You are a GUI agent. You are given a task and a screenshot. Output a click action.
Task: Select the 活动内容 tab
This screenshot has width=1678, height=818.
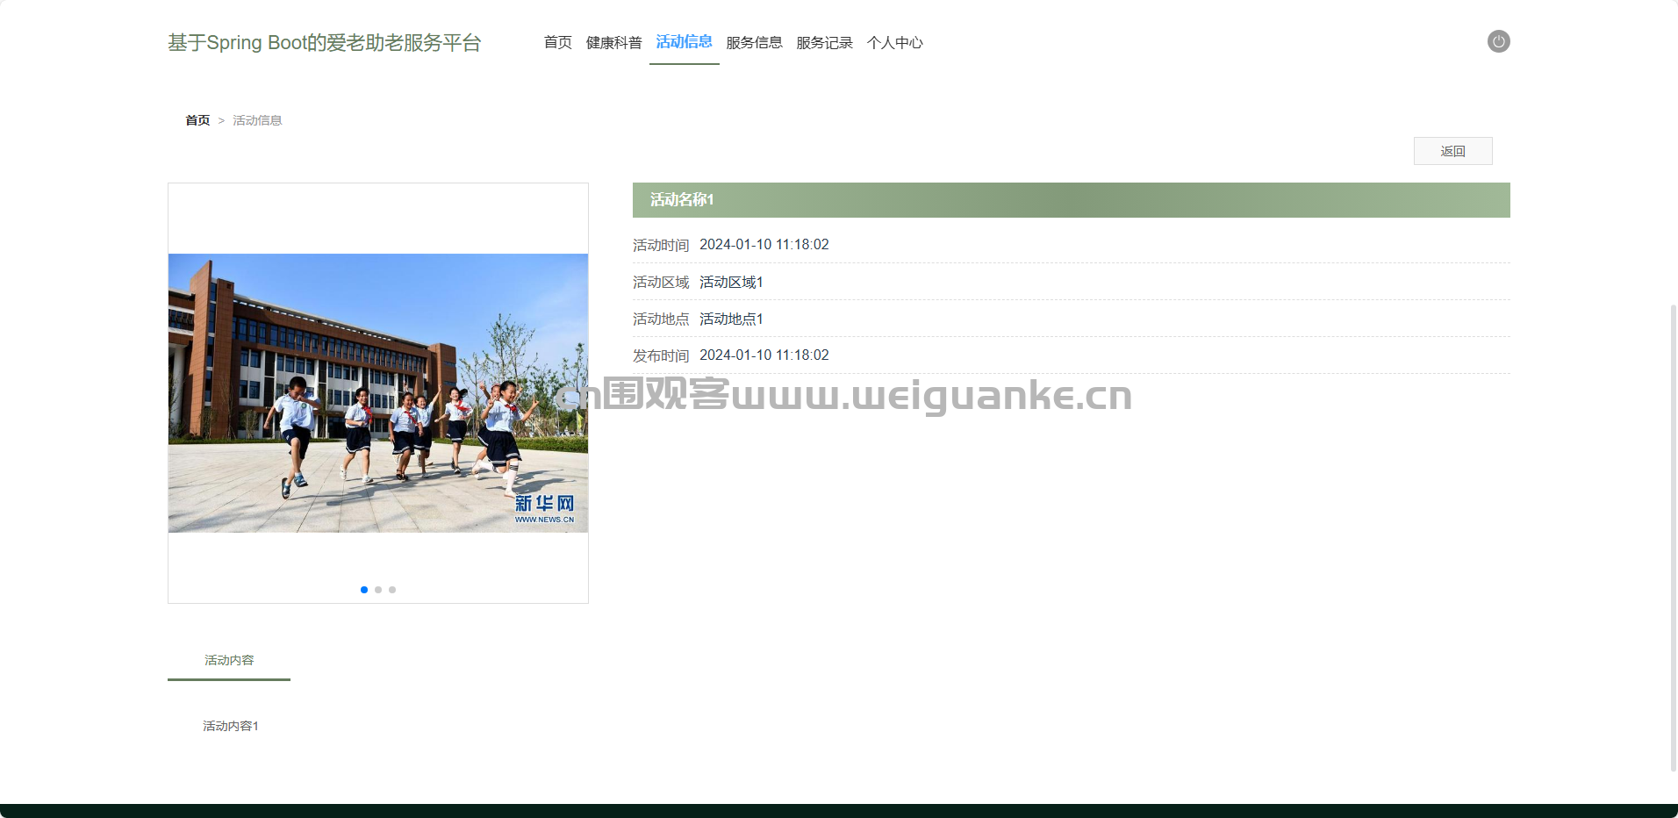tap(229, 660)
